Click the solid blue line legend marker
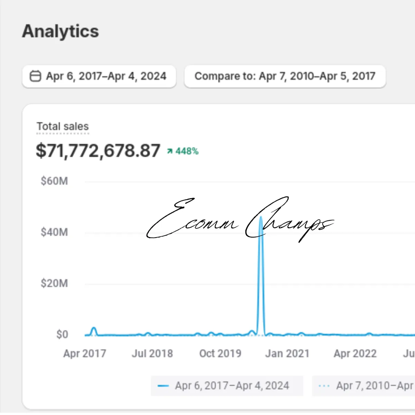This screenshot has height=415, width=415. (163, 386)
